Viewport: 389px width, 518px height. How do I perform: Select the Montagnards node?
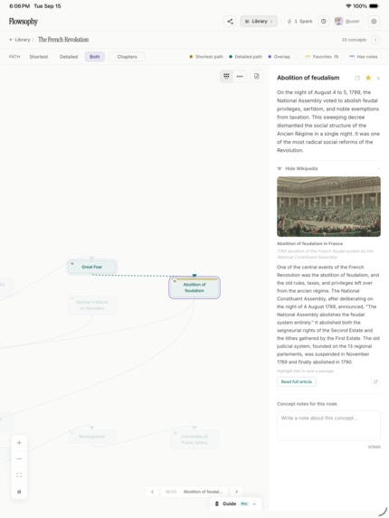pos(92,437)
